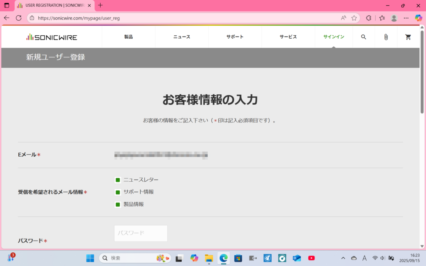The width and height of the screenshot is (426, 266).
Task: Click the サインイン link
Action: [x=334, y=37]
